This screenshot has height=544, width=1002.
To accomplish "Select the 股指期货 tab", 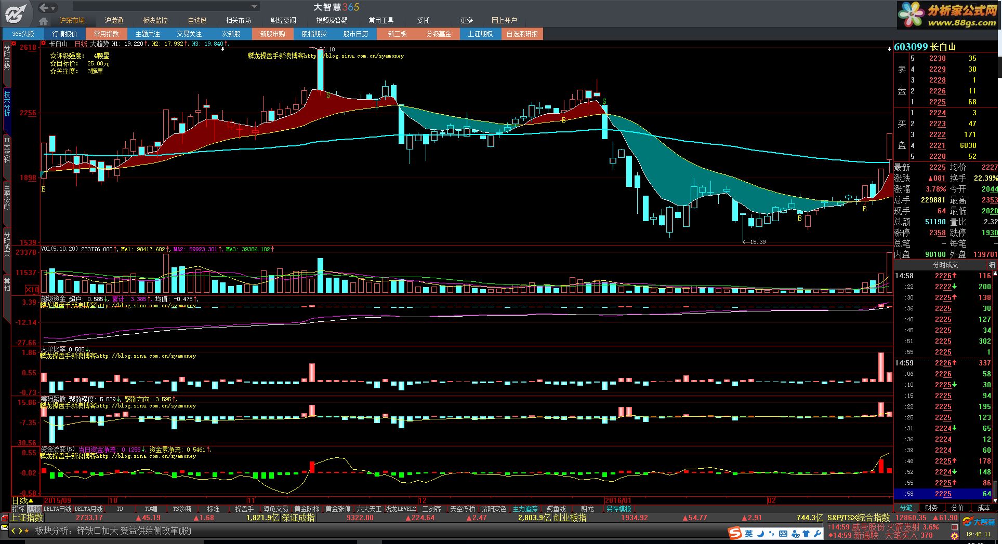I will [x=314, y=34].
